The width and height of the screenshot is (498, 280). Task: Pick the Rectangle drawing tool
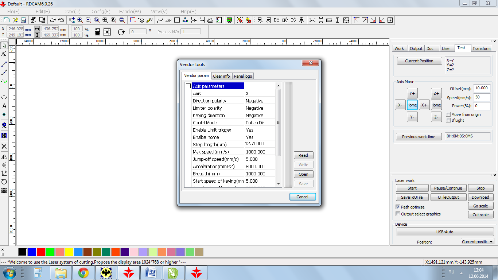coord(4,89)
